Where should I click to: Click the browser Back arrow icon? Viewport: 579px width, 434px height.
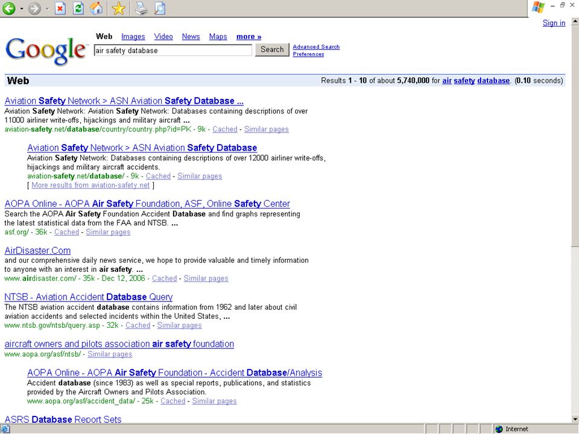coord(9,8)
